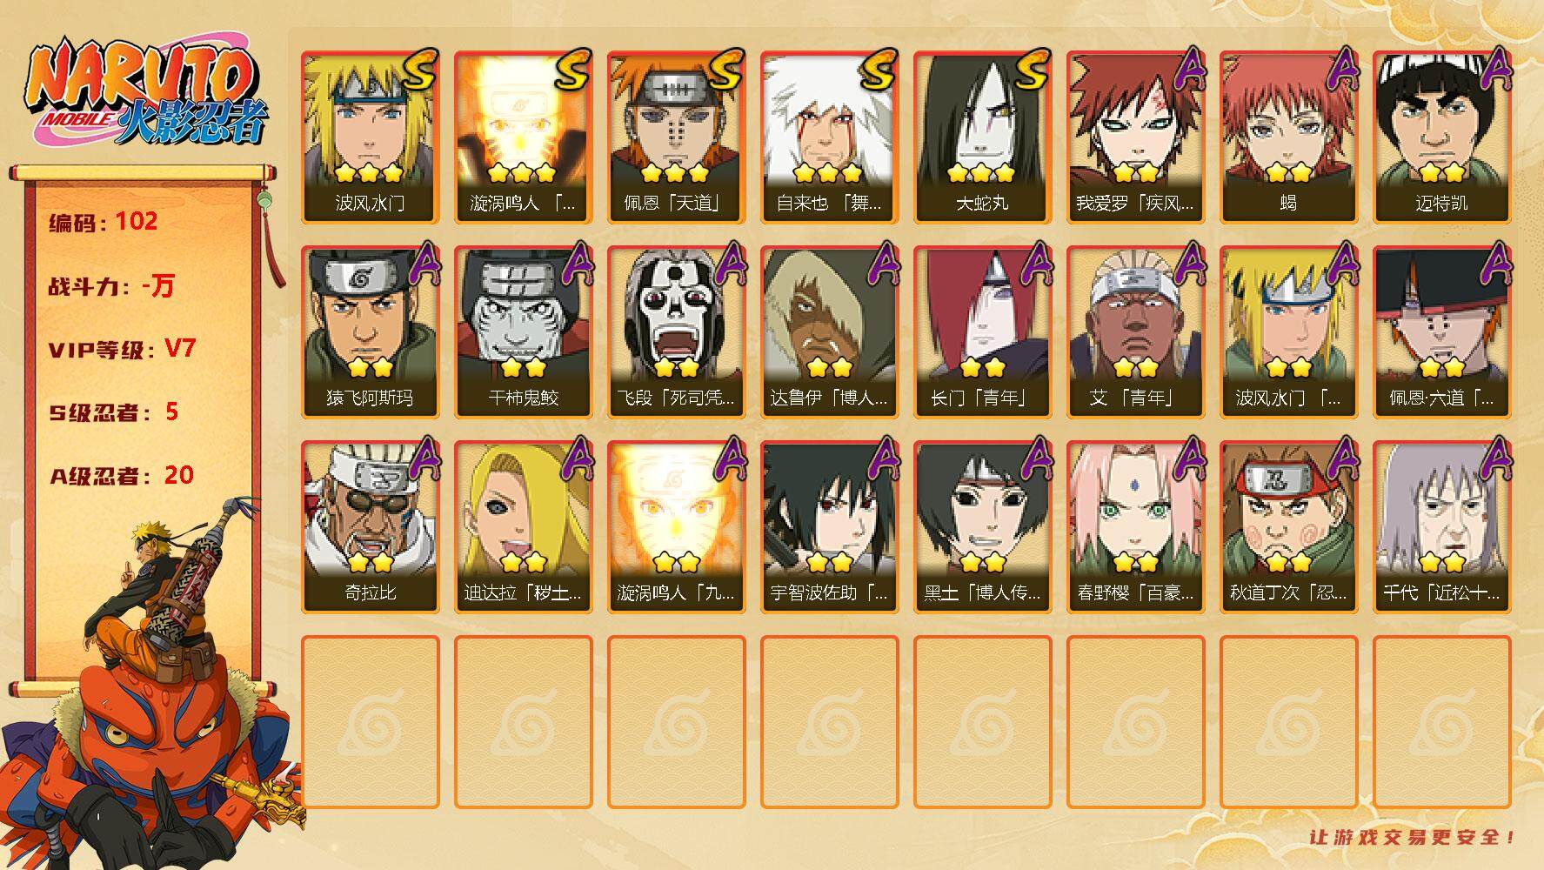Select the 长门「青年」 ninja card

click(983, 331)
